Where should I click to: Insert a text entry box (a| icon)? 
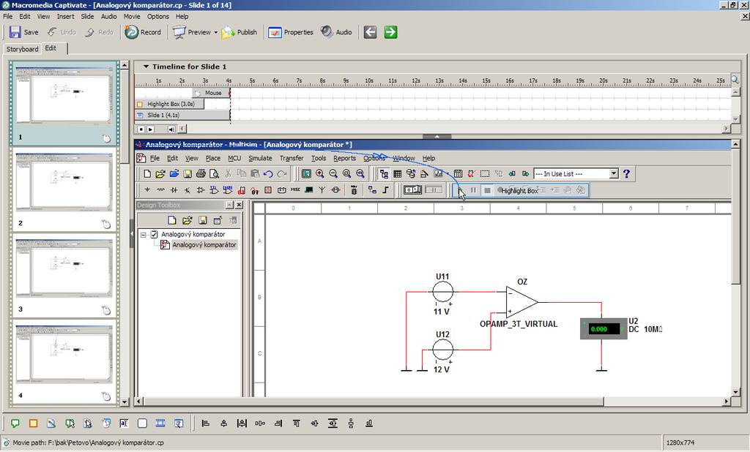(x=124, y=423)
